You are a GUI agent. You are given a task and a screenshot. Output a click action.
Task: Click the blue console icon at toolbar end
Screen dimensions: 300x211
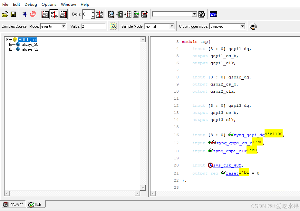click(213, 14)
